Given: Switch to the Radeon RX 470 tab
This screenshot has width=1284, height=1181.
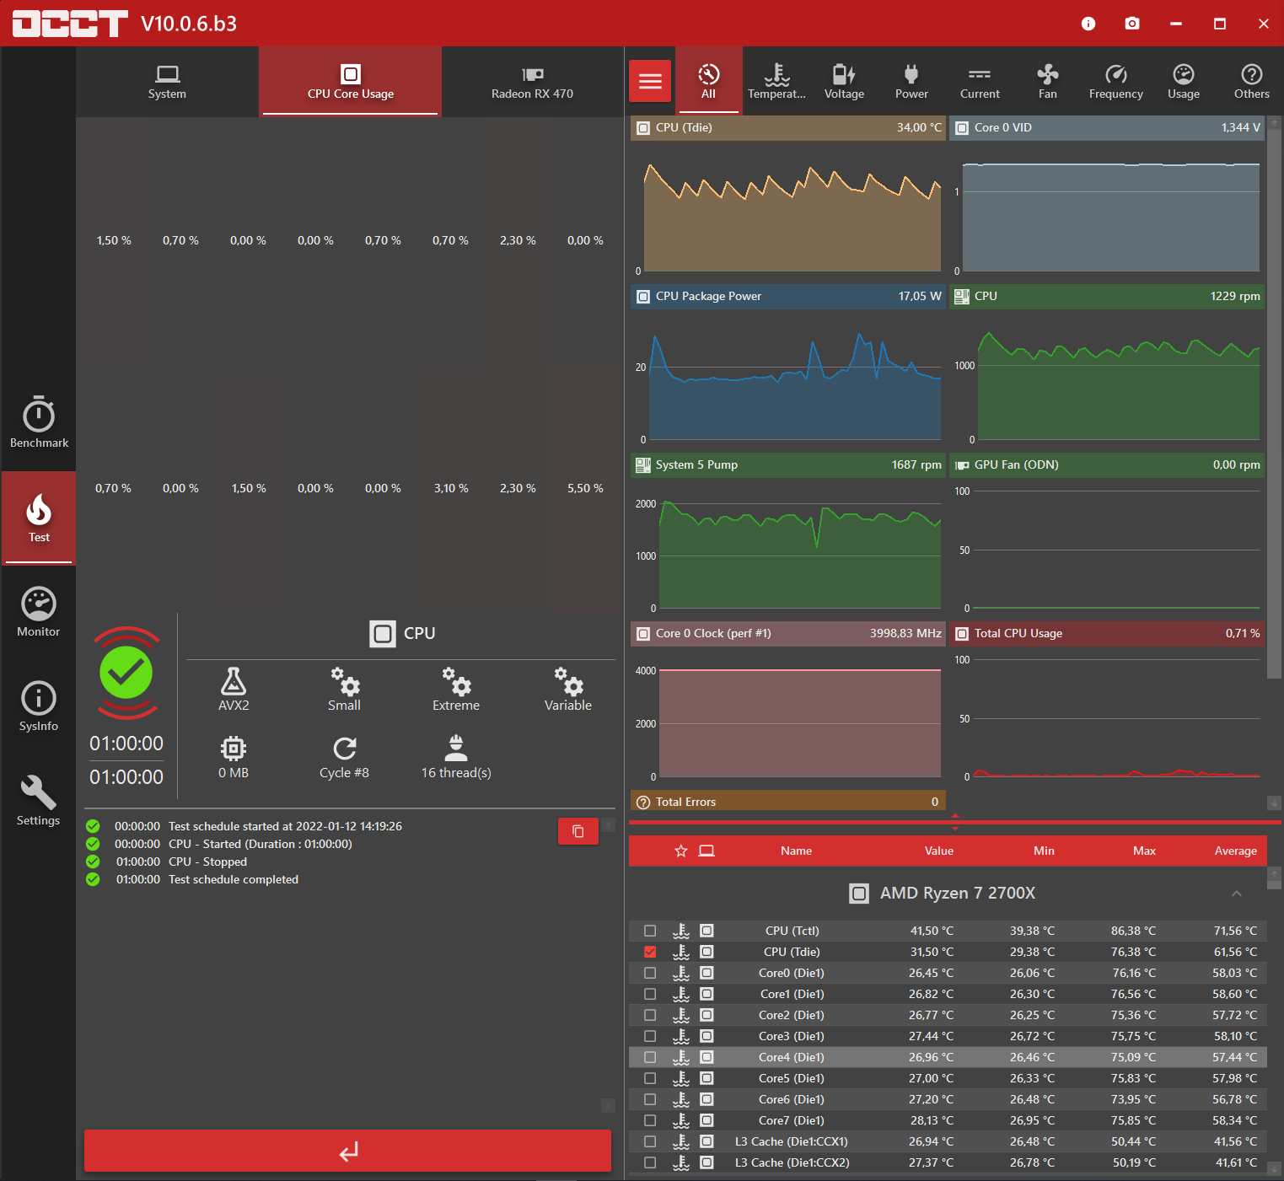Looking at the screenshot, I should pyautogui.click(x=532, y=82).
